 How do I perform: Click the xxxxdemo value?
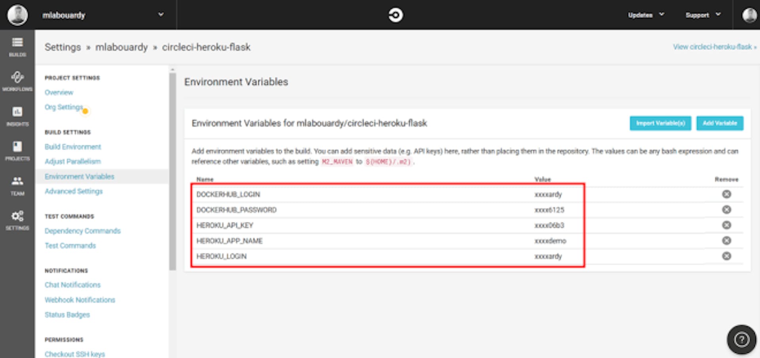coord(550,241)
